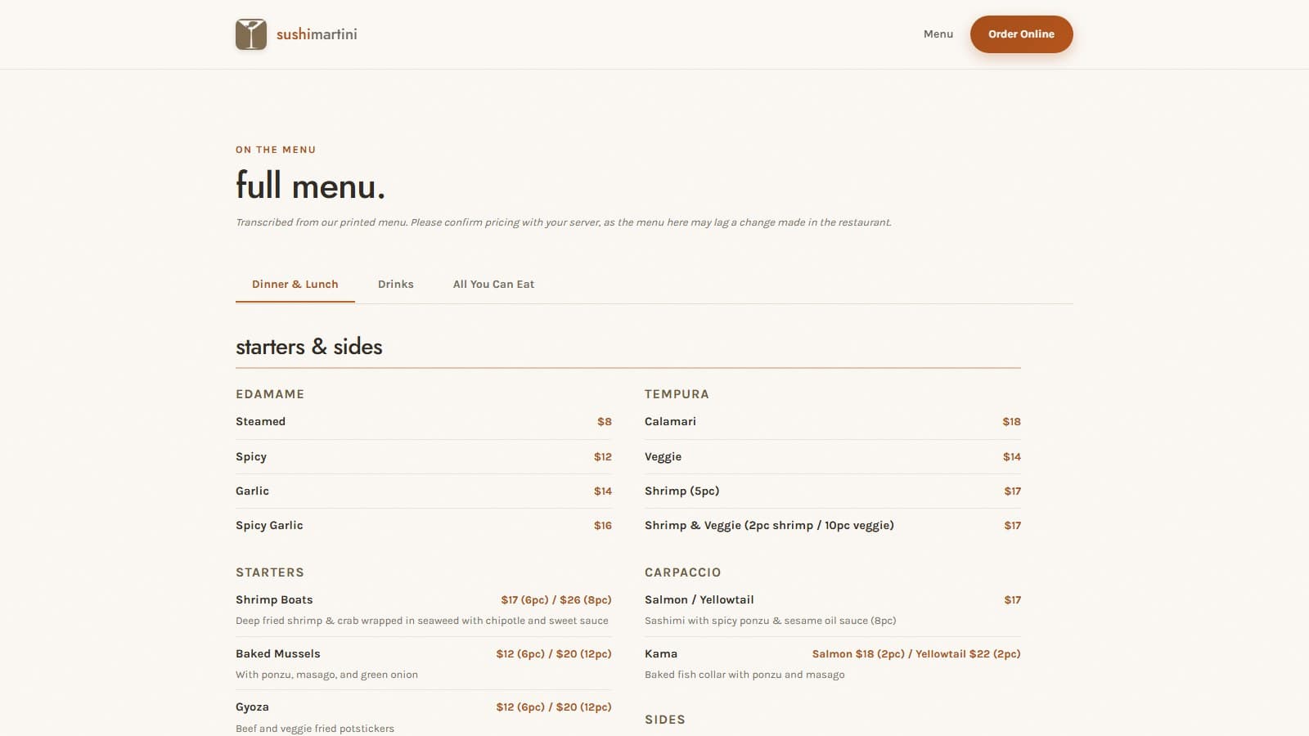
Task: Click the $17 Shrimp (5pc) price
Action: click(x=1013, y=491)
